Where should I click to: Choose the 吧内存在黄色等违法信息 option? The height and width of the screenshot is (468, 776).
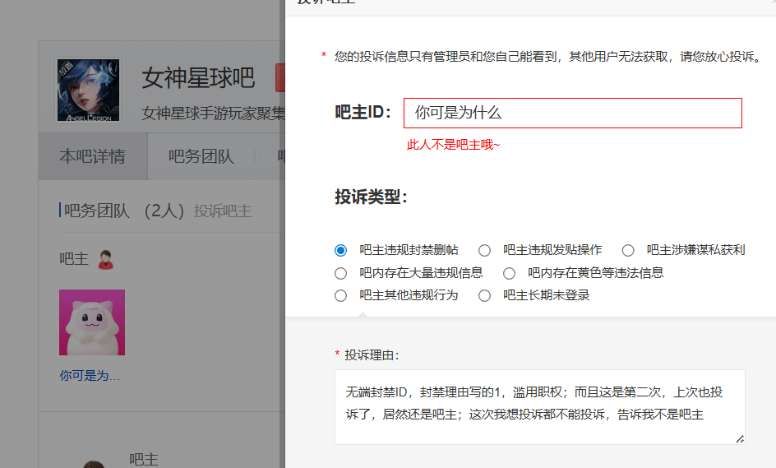click(510, 273)
